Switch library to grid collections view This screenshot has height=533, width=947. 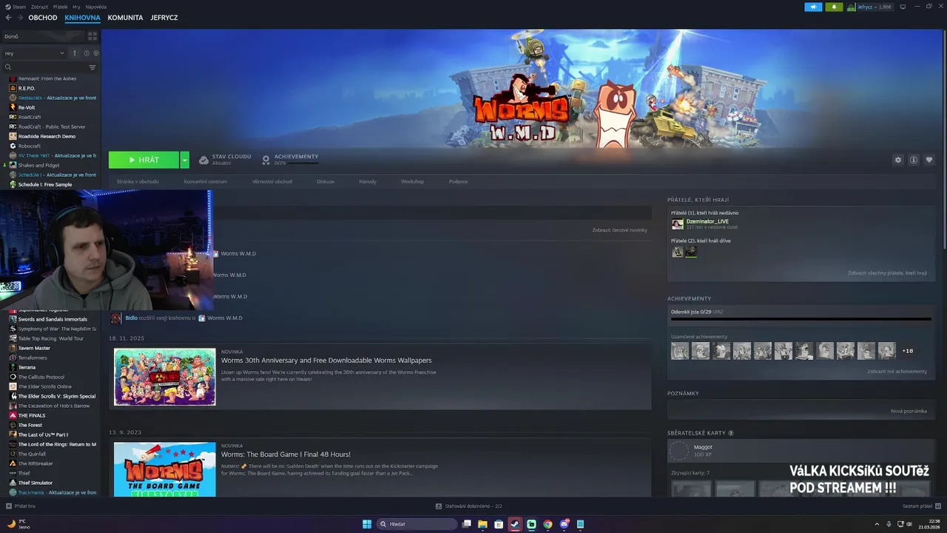[92, 36]
